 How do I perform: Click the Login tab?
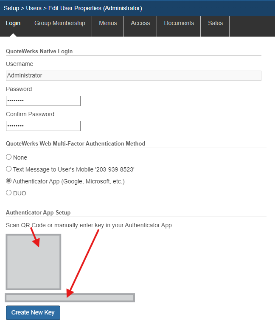(13, 23)
